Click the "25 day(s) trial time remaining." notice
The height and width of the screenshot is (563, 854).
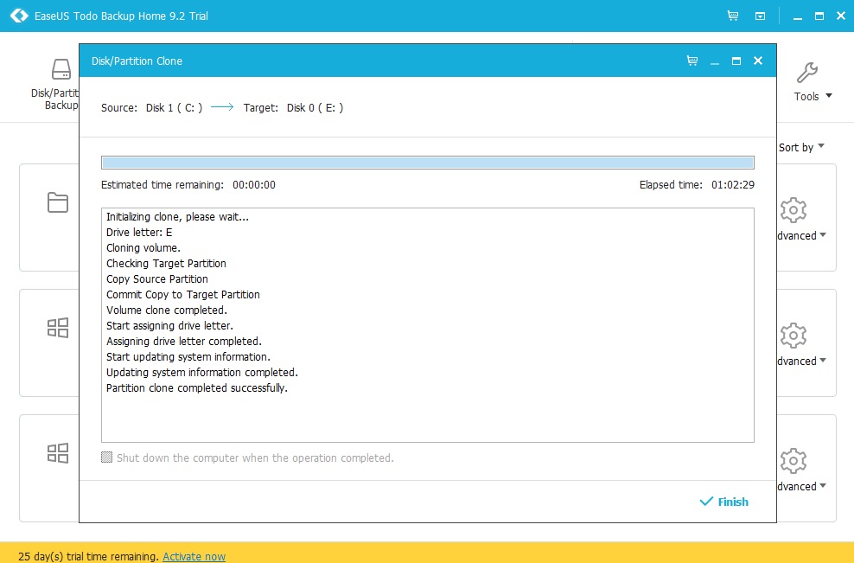(x=89, y=556)
